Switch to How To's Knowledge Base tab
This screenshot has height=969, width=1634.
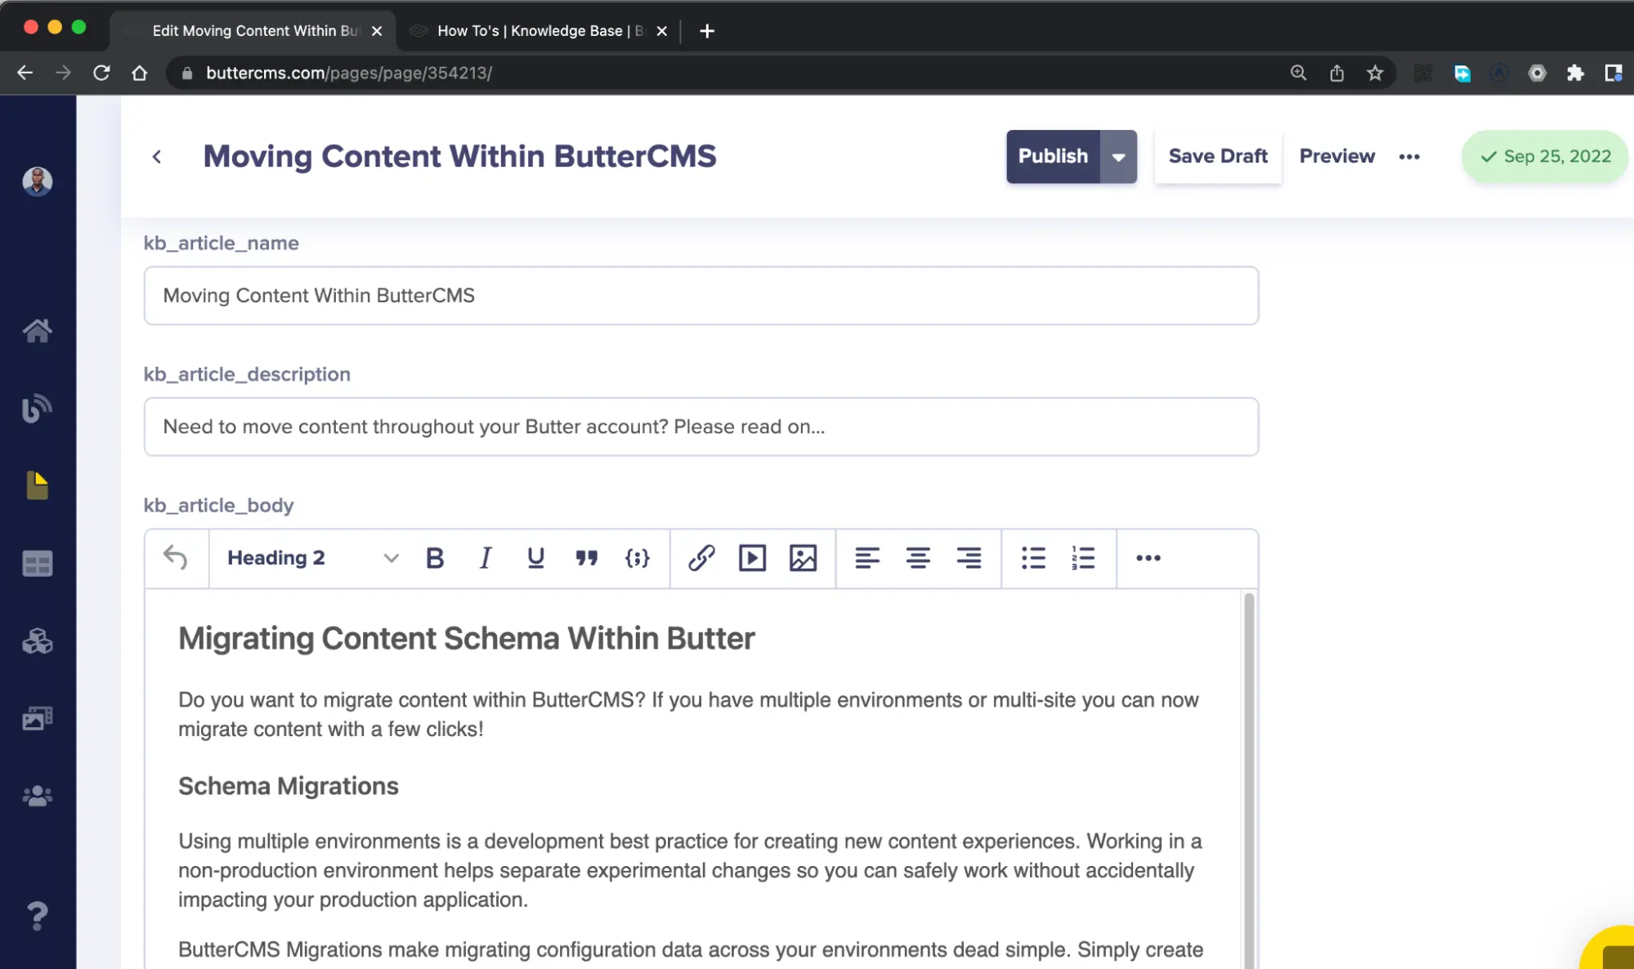click(x=539, y=31)
